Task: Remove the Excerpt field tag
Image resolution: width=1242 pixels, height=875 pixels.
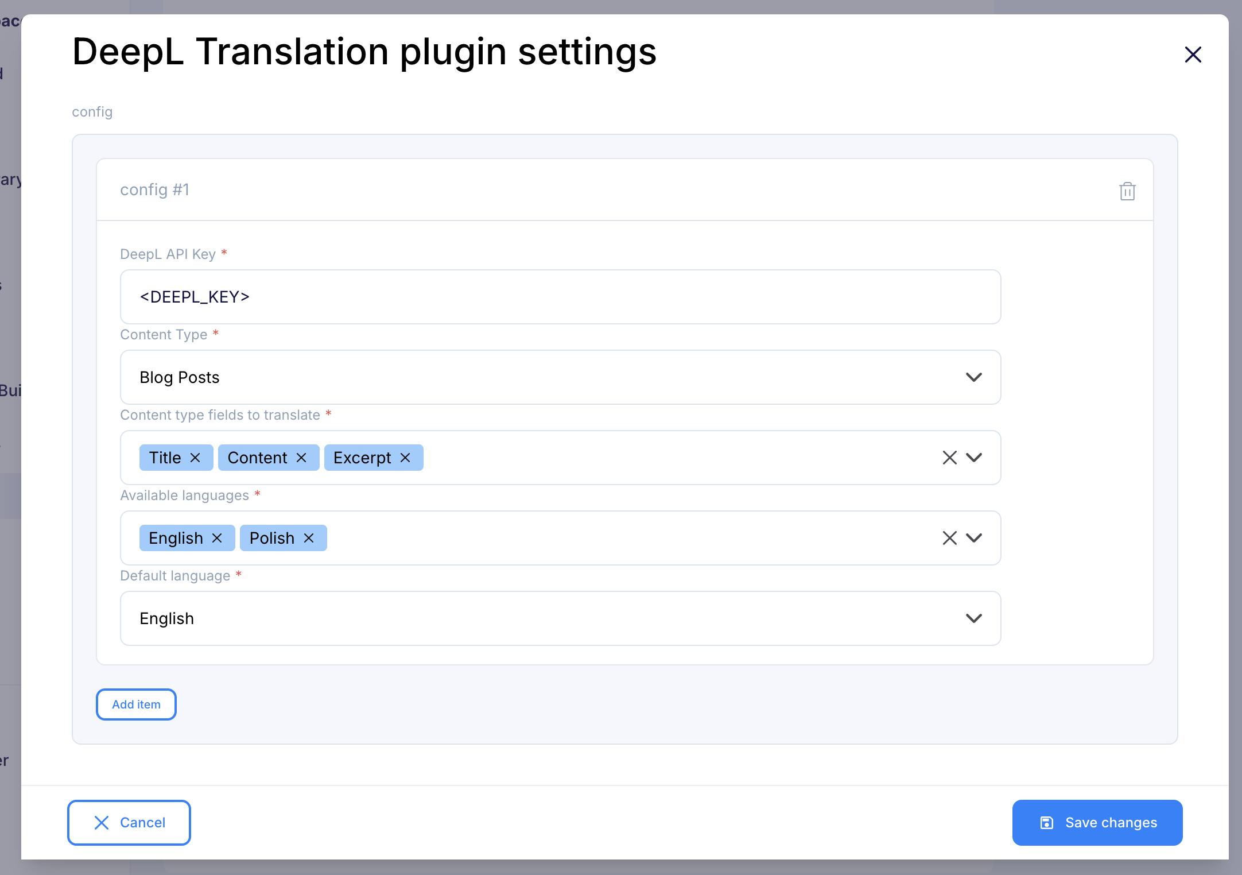Action: 405,458
